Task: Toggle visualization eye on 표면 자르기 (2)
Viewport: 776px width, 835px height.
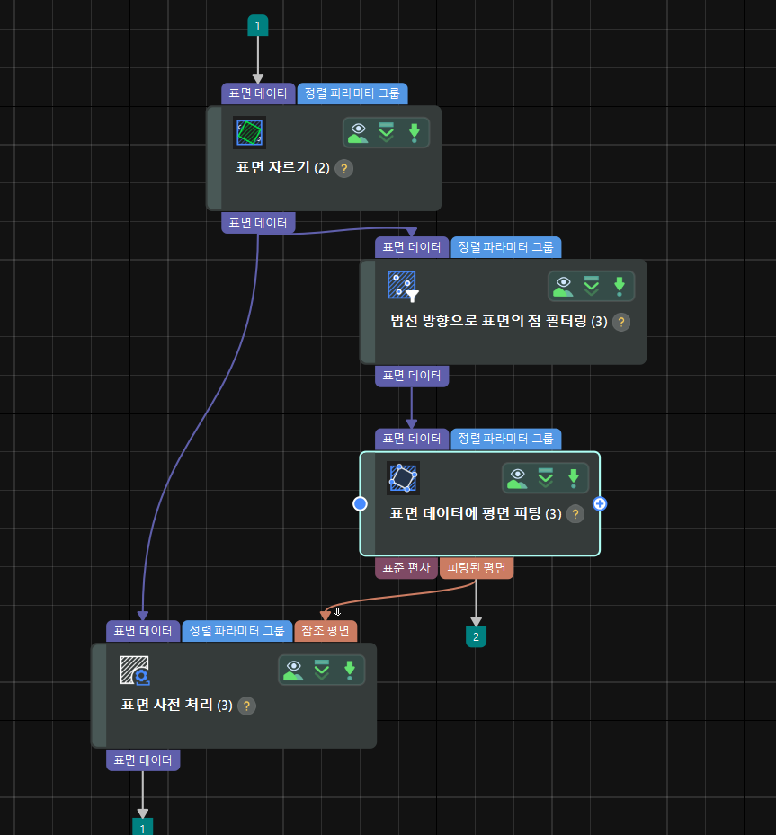Action: click(358, 133)
